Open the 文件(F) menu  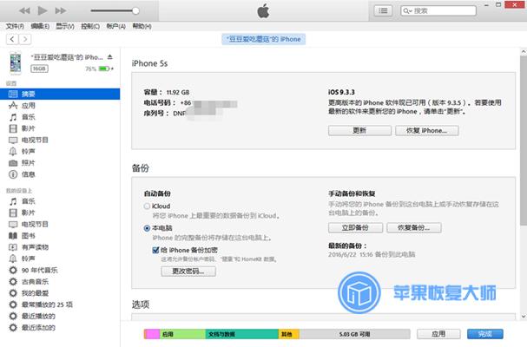[15, 26]
